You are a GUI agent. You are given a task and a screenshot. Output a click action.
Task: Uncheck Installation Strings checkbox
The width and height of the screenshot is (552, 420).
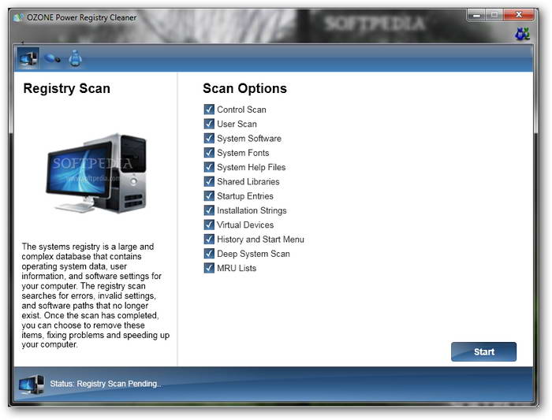(209, 210)
